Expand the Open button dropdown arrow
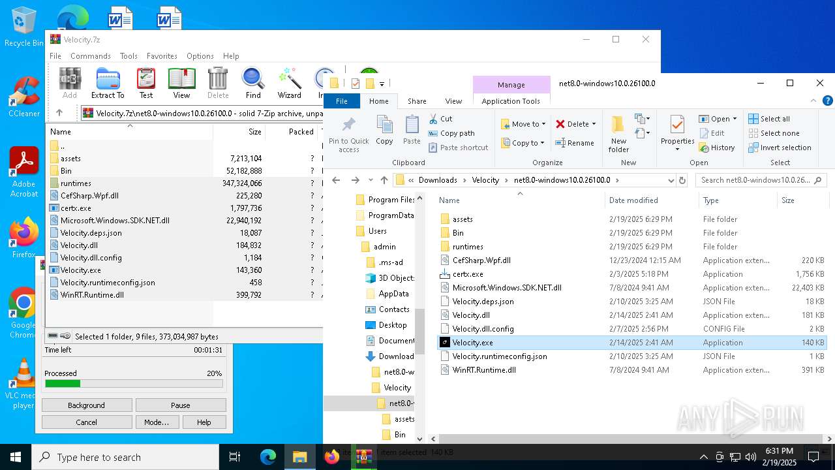This screenshot has height=470, width=835. click(735, 119)
